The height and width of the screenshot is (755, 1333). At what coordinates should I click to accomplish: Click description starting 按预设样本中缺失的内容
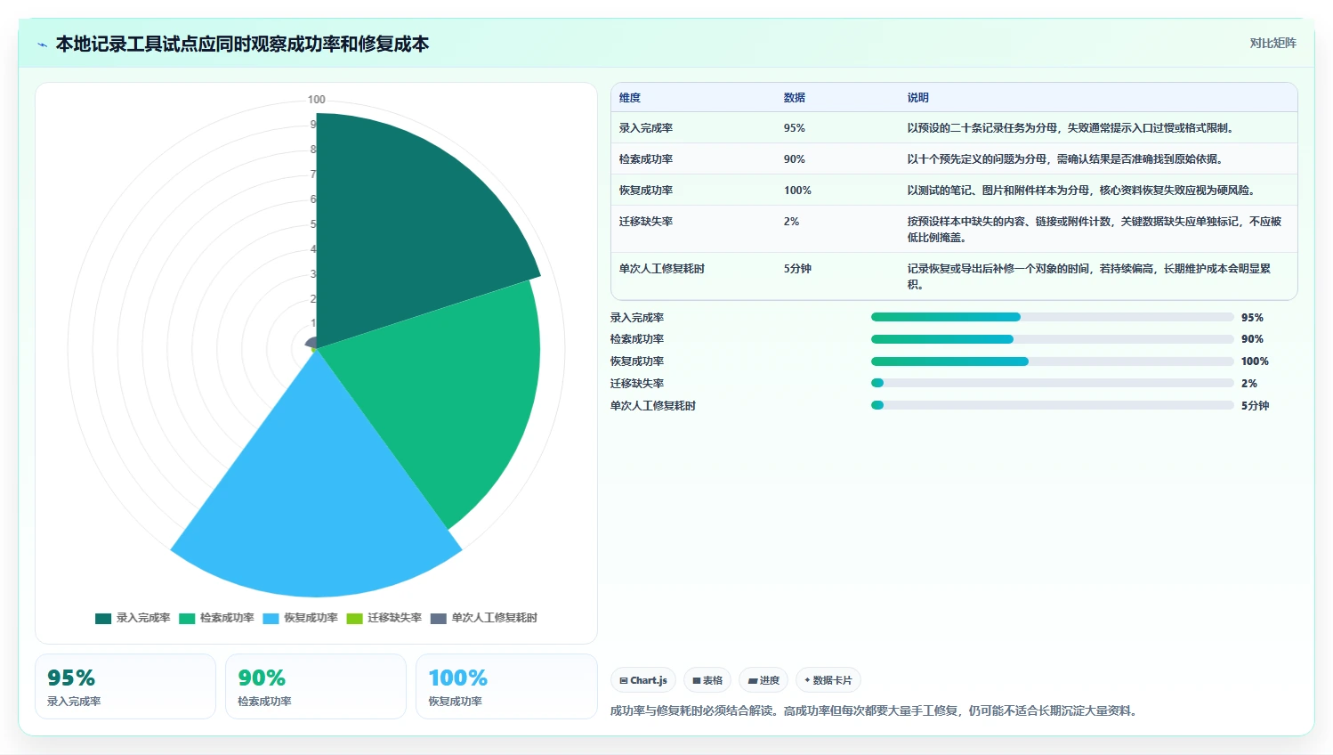[x=1095, y=230]
